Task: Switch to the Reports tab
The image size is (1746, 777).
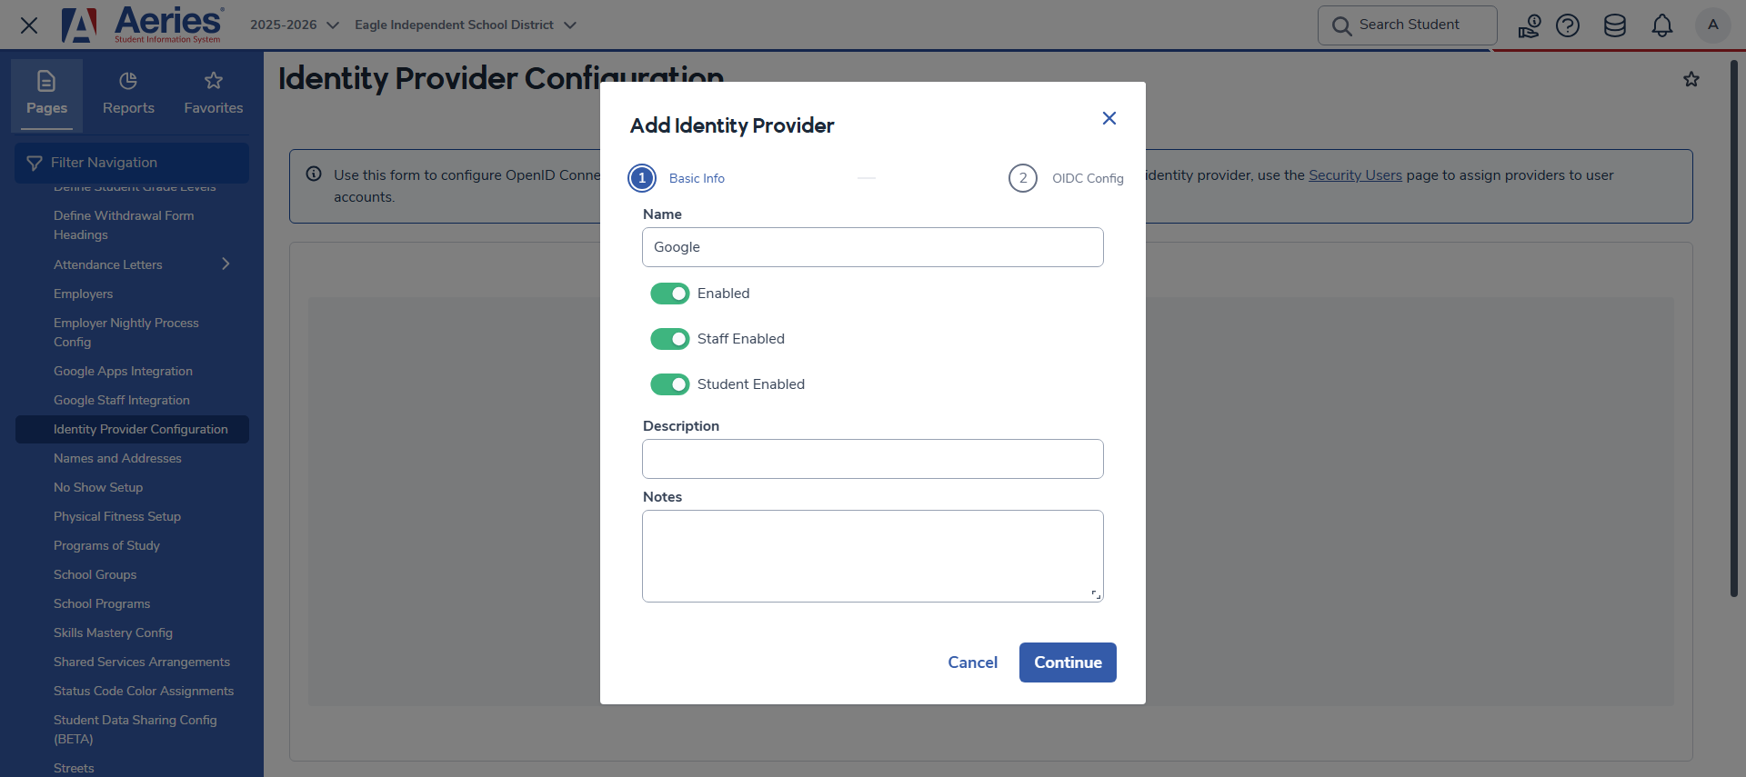Action: click(x=127, y=94)
